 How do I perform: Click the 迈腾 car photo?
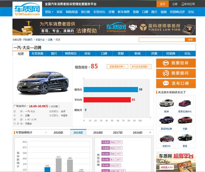(x=43, y=83)
